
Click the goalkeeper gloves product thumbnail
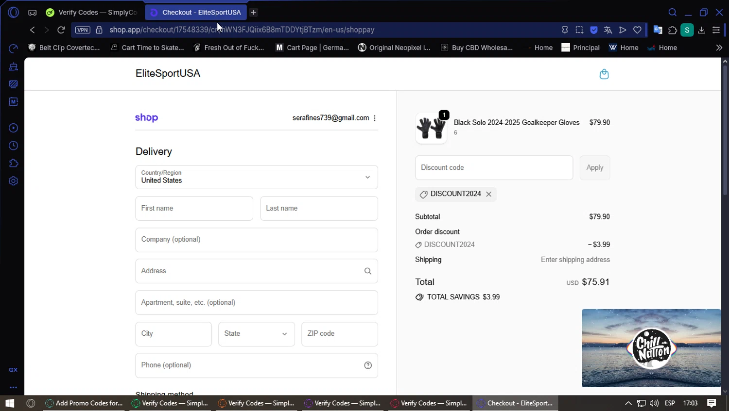[431, 128]
